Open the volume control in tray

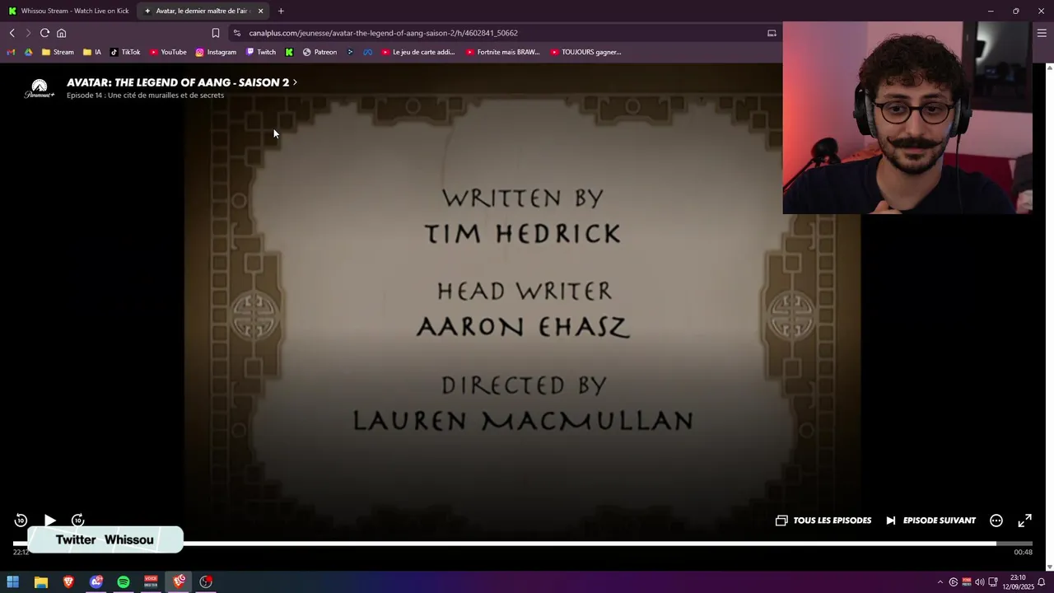coord(980,582)
